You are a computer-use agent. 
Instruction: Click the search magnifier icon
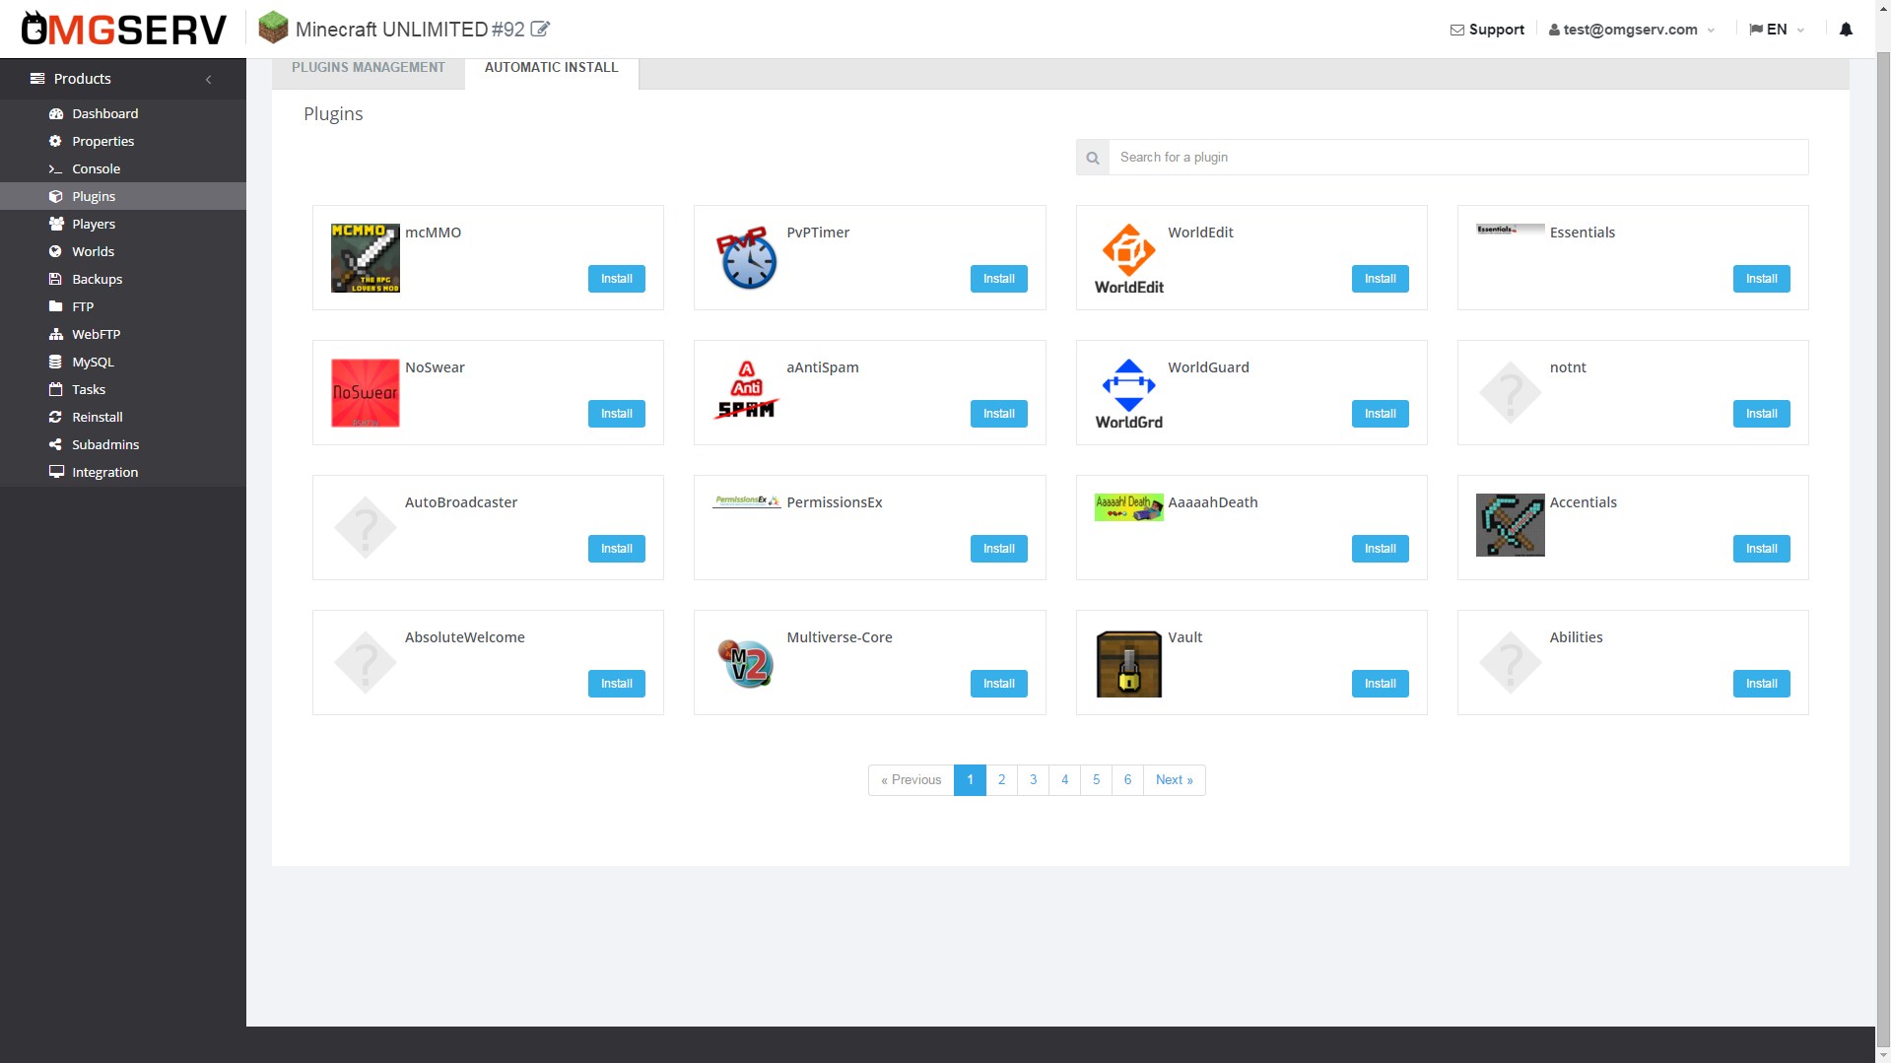pyautogui.click(x=1093, y=158)
